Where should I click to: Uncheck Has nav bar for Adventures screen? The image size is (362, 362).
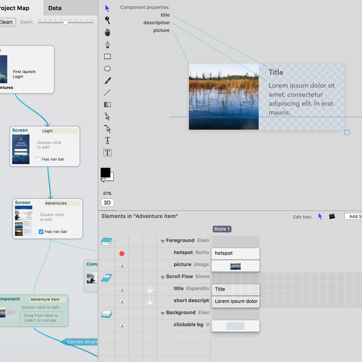41,232
